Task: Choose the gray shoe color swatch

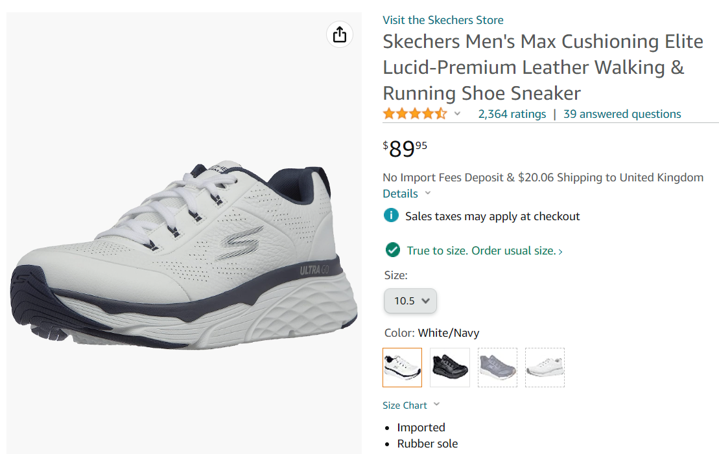Action: [x=497, y=367]
